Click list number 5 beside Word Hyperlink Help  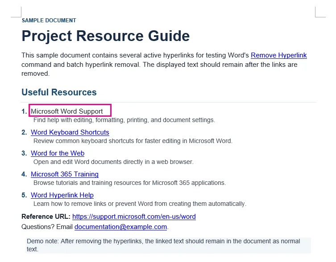click(24, 195)
